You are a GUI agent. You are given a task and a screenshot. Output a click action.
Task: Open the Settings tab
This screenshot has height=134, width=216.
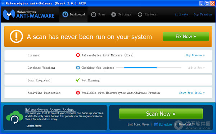(121, 14)
